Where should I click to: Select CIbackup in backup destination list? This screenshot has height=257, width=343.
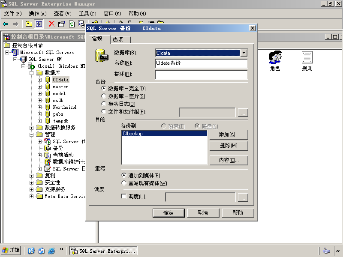[x=164, y=134]
